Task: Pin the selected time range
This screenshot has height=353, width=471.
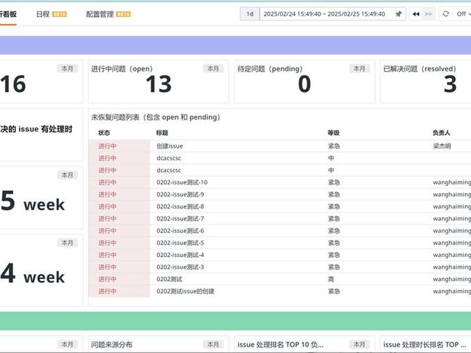Action: (399, 14)
